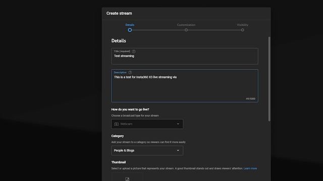Click the Thumbnail section heading
This screenshot has height=181, width=323.
pyautogui.click(x=119, y=162)
